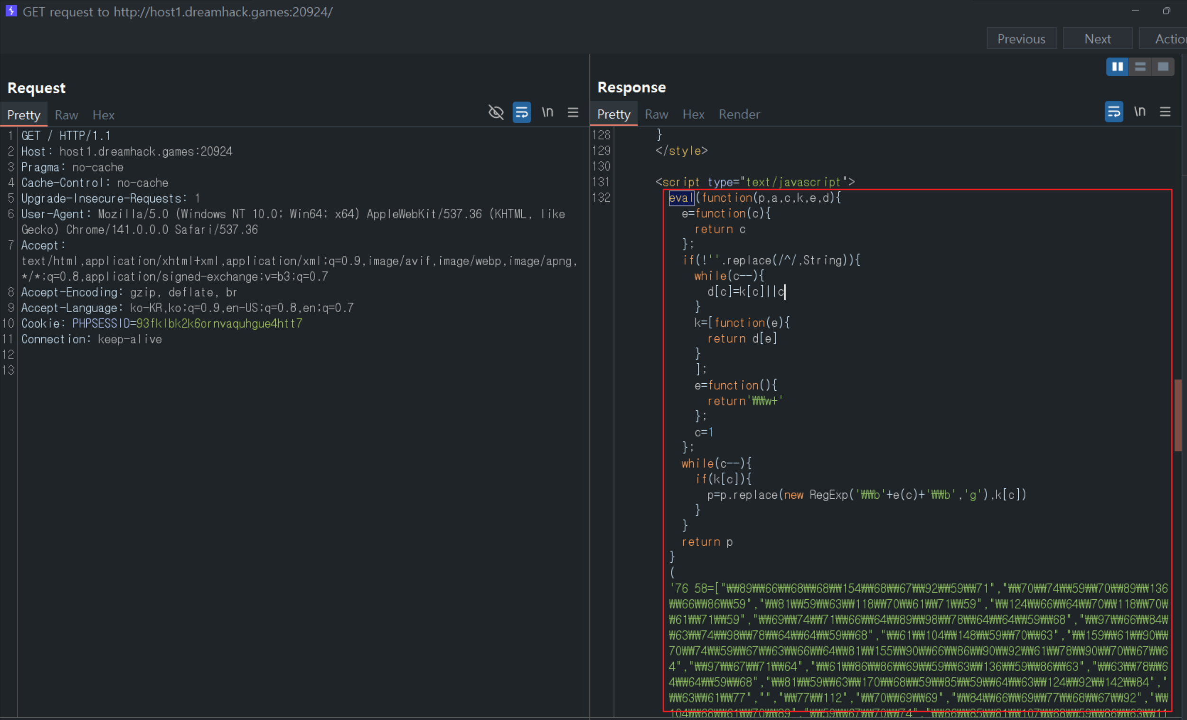
Task: Toggle line wrap in Response panel
Action: click(1113, 112)
